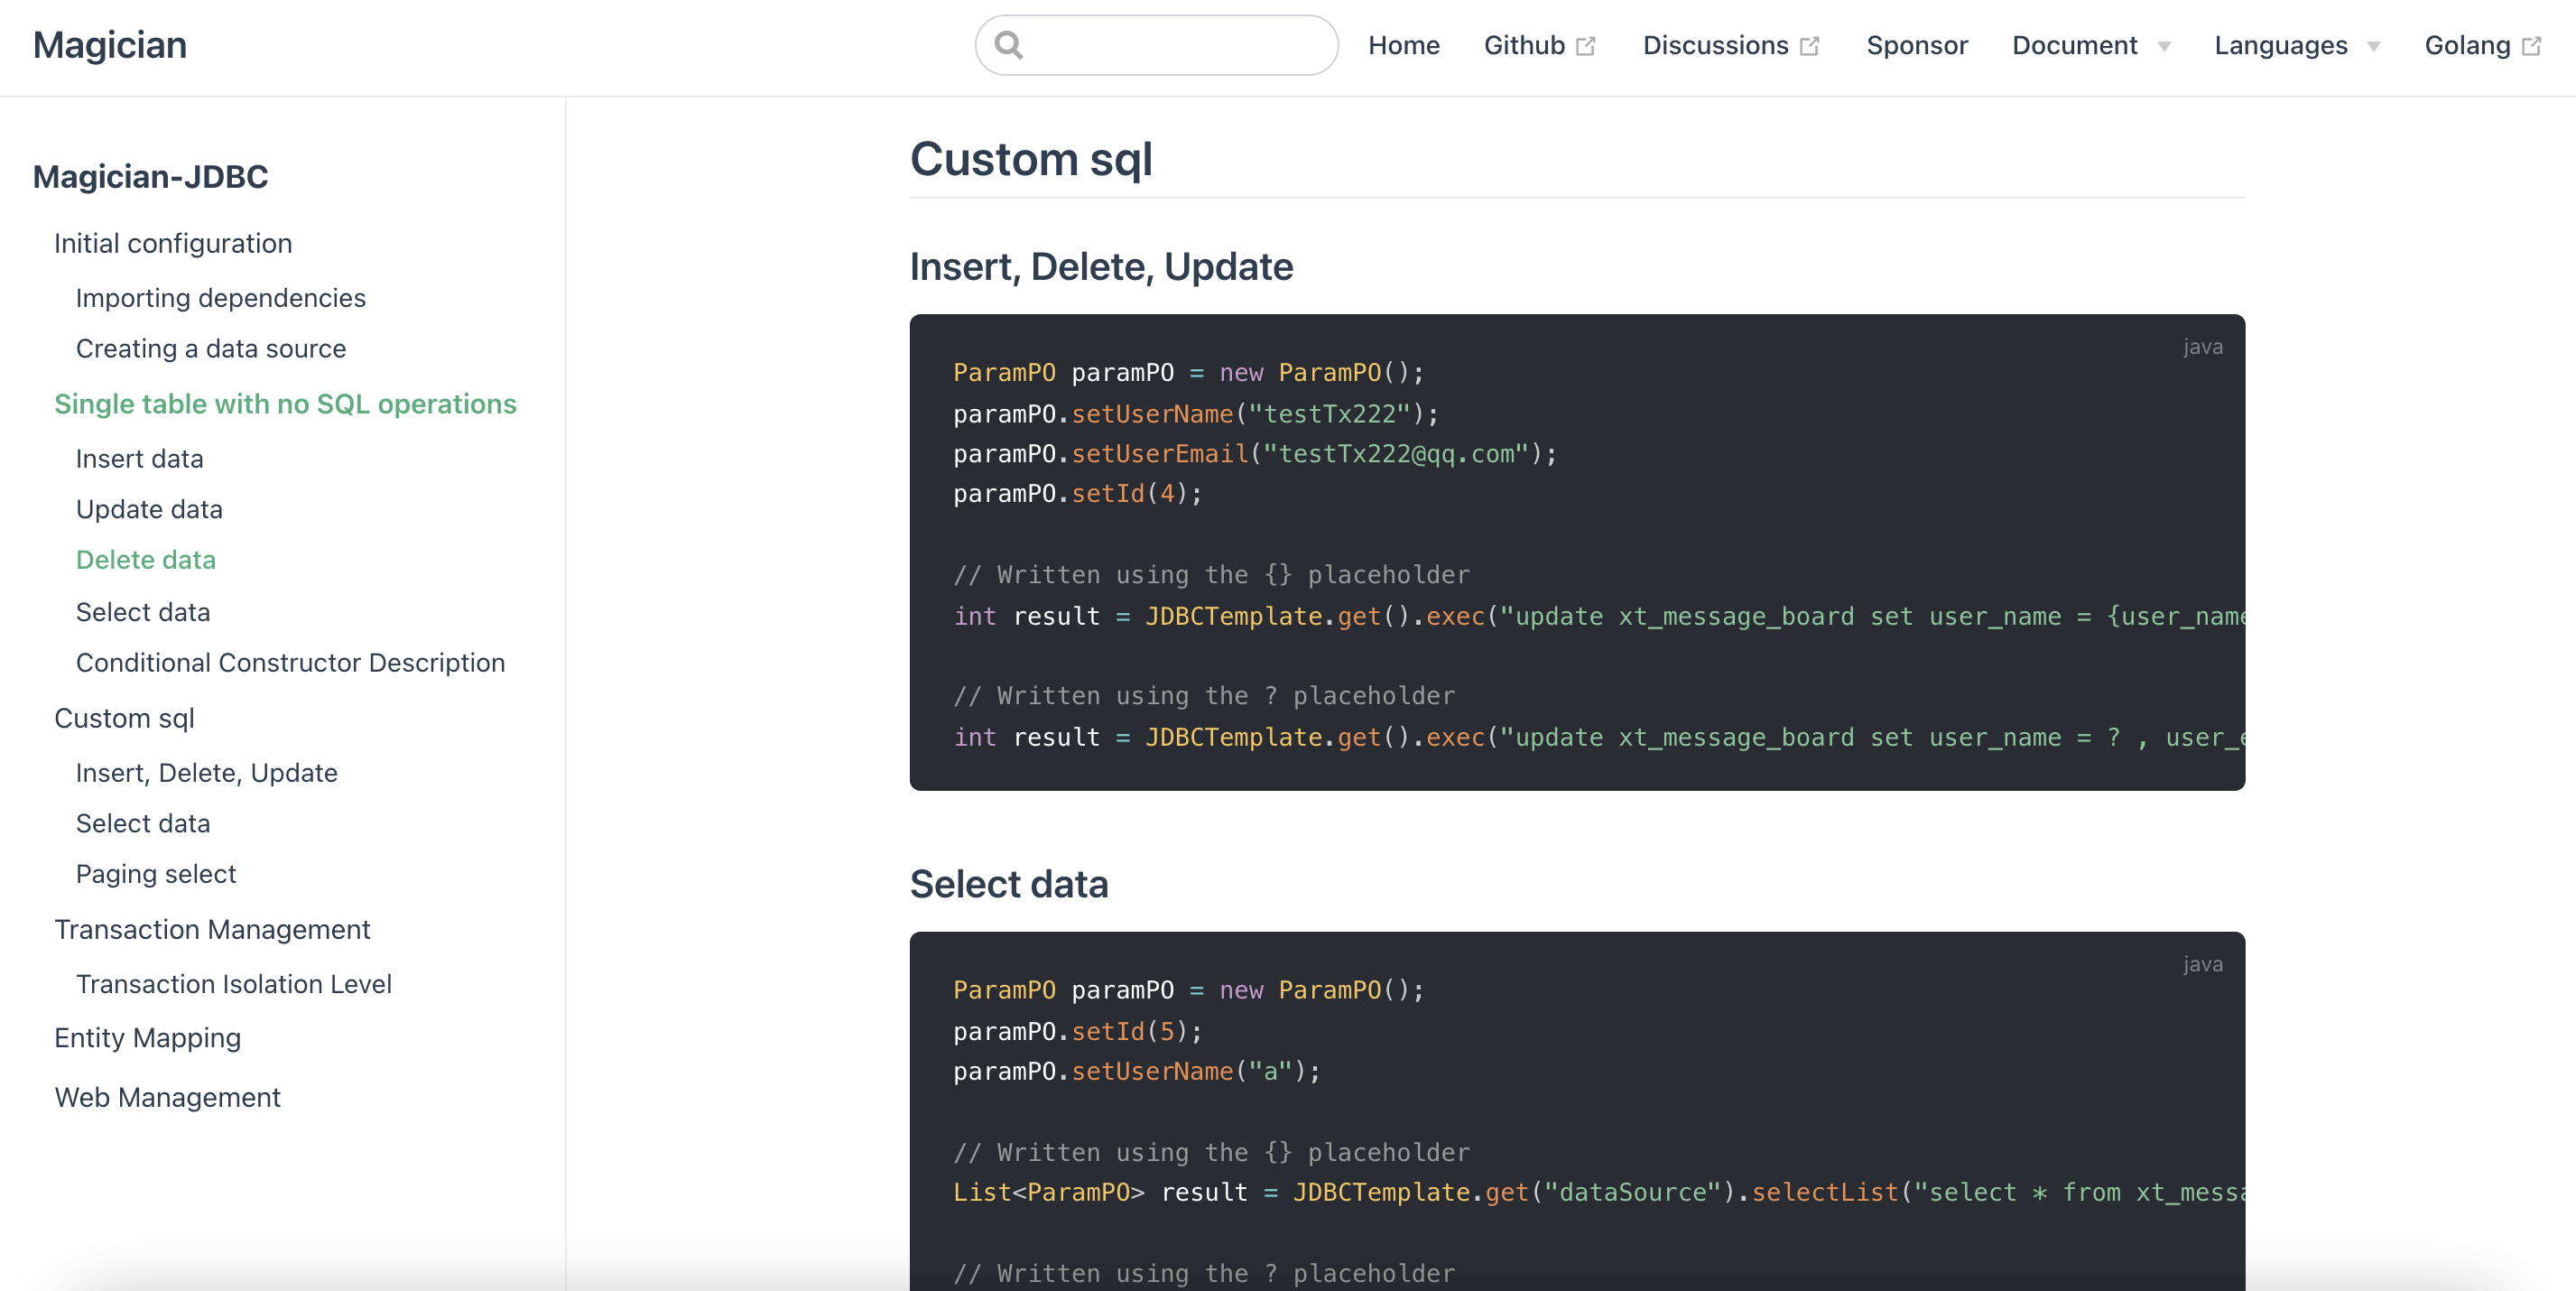The width and height of the screenshot is (2576, 1291).
Task: Click the Magician site title
Action: 110,45
